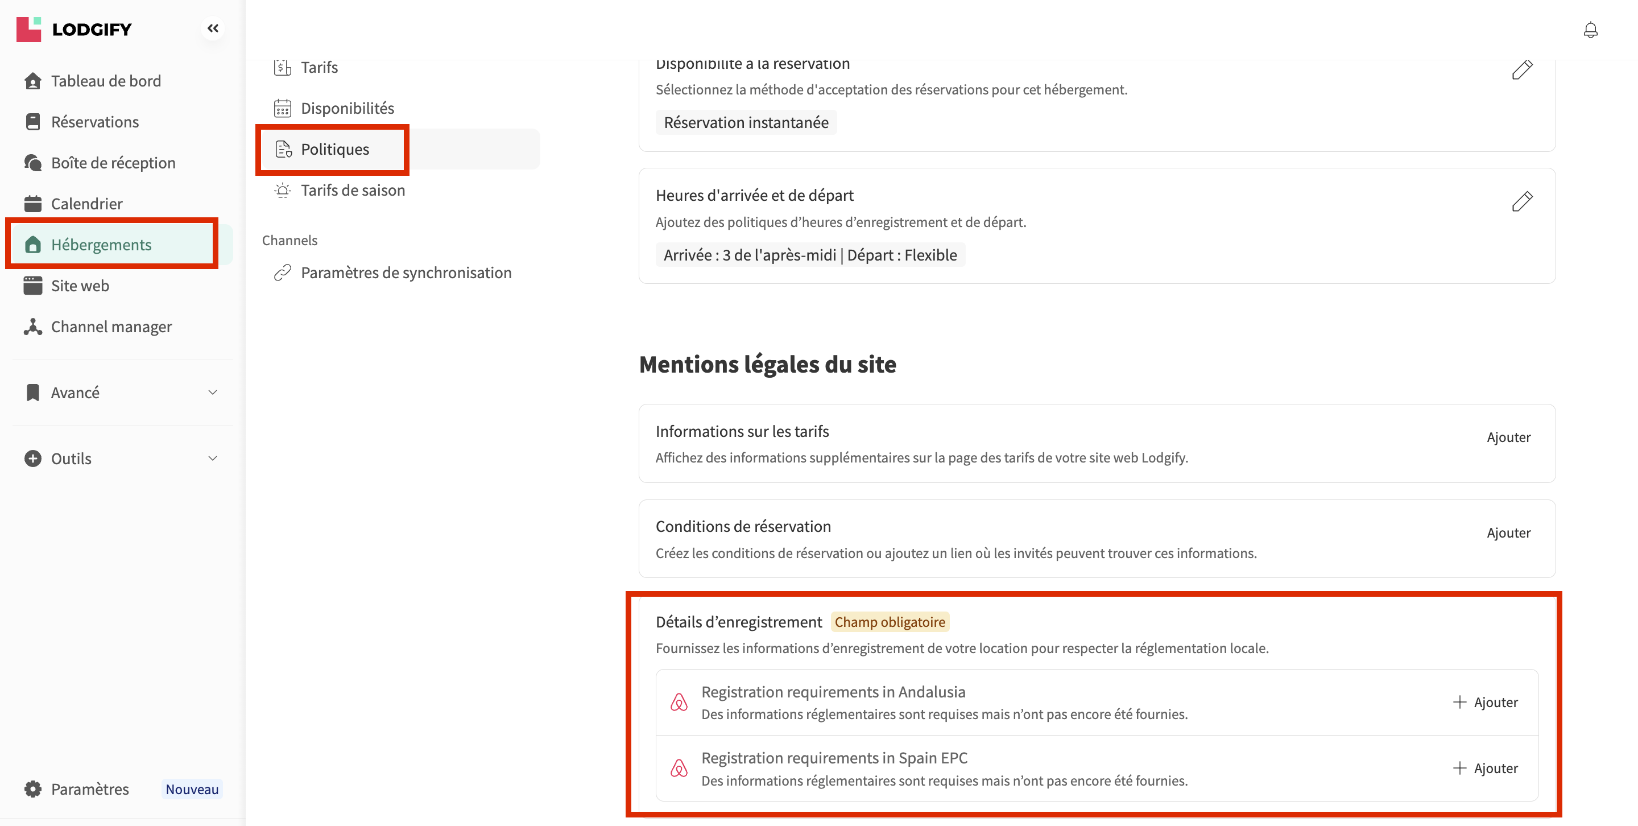Expand the Outils section chevron
The height and width of the screenshot is (826, 1638).
pos(212,459)
